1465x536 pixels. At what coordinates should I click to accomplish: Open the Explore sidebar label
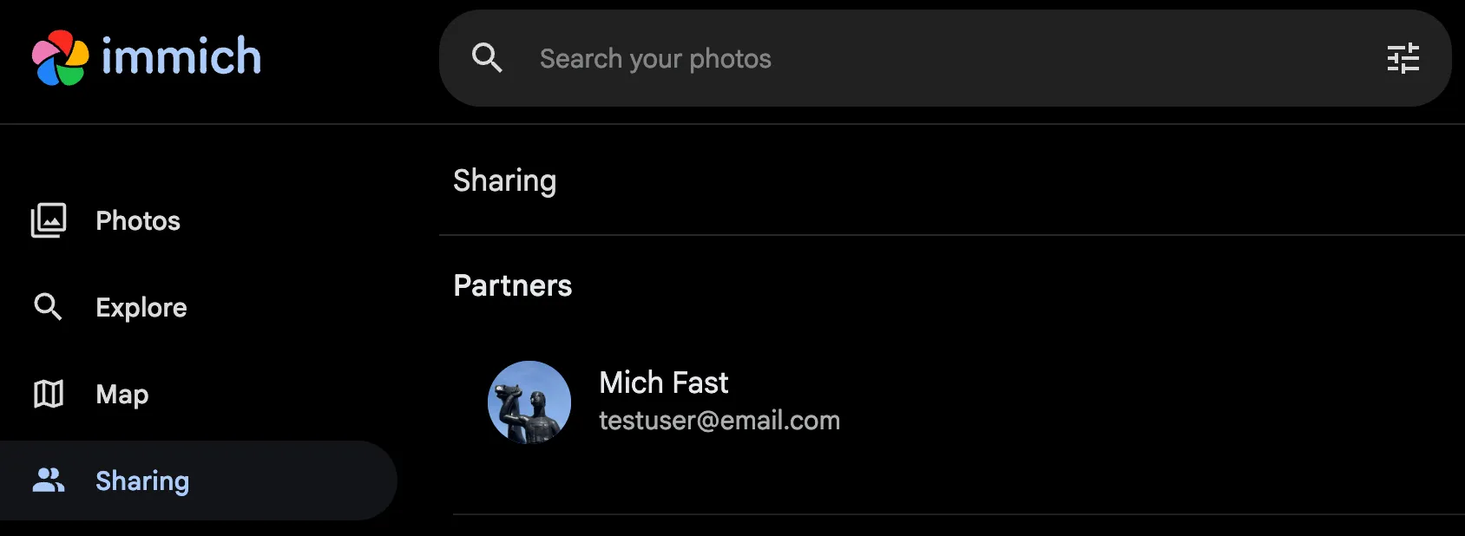(141, 308)
